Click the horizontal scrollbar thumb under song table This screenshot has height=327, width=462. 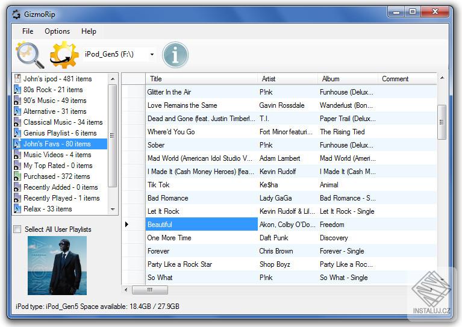(x=150, y=290)
